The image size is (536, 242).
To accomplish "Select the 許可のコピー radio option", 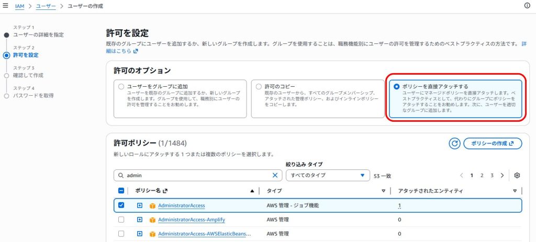I will (x=259, y=87).
